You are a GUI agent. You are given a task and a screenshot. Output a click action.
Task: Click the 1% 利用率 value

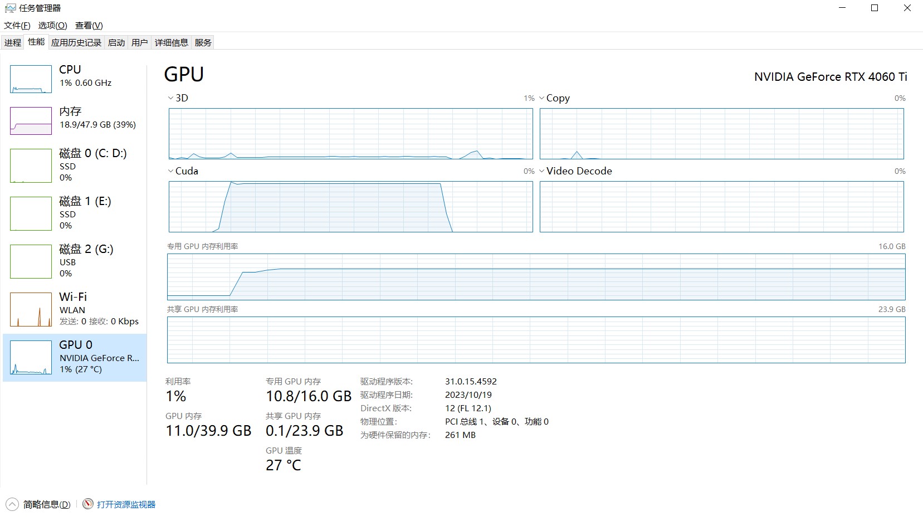176,396
